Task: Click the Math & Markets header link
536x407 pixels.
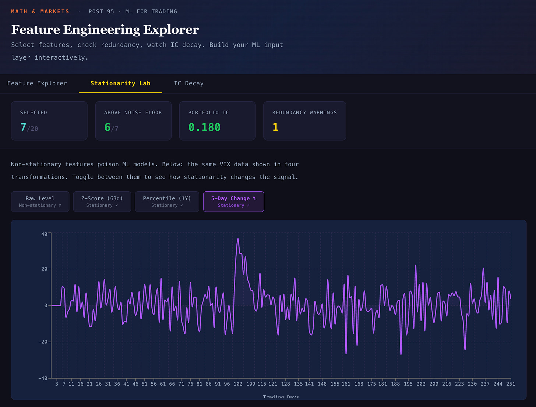Action: 40,11
